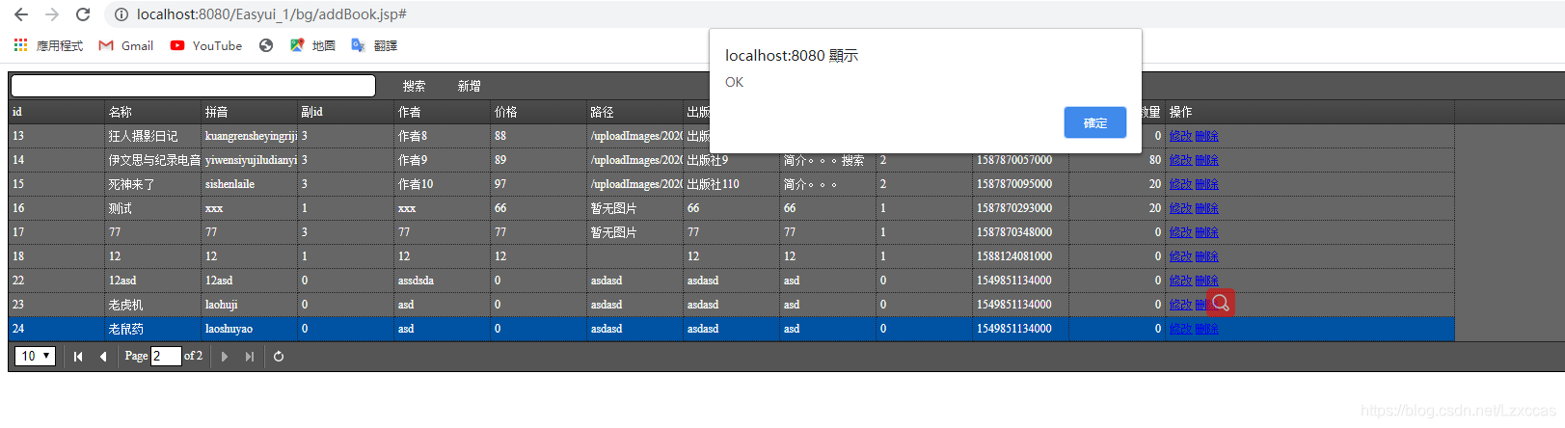Click 删除 link for row id 16
This screenshot has height=428, width=1565.
1206,208
